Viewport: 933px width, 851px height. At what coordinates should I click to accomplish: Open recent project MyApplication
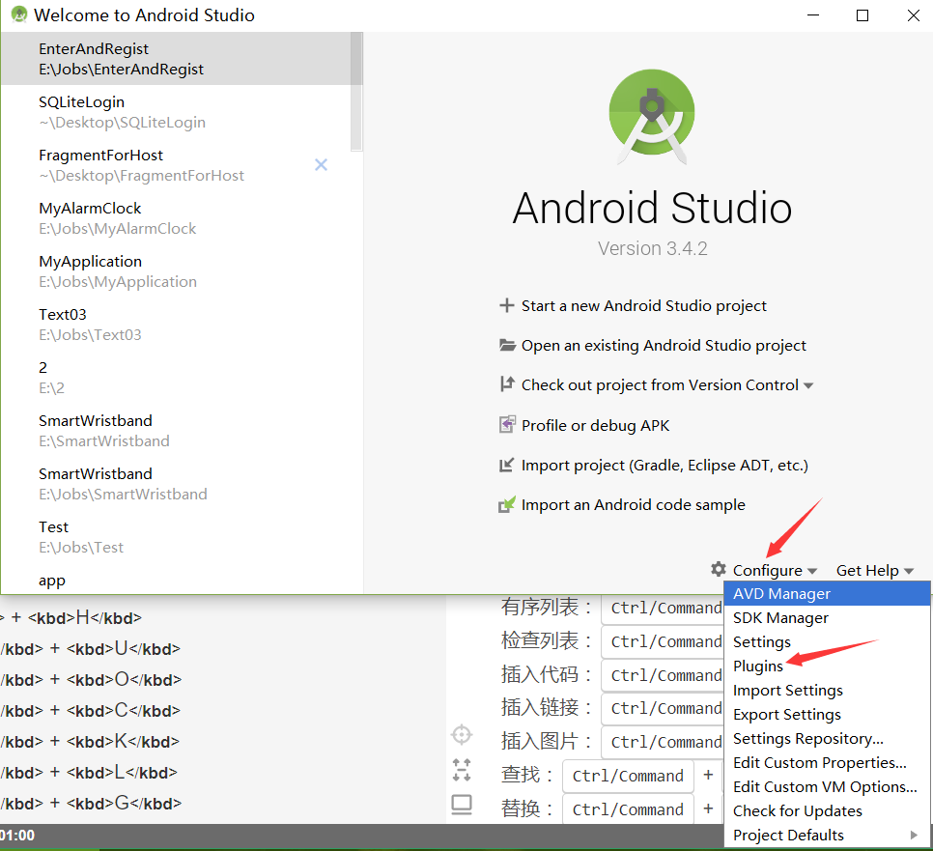point(176,270)
